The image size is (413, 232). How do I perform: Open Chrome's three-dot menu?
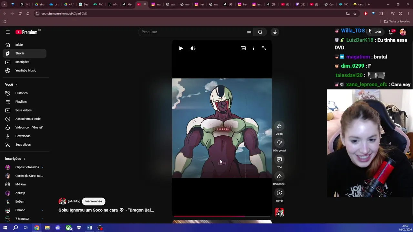408,14
